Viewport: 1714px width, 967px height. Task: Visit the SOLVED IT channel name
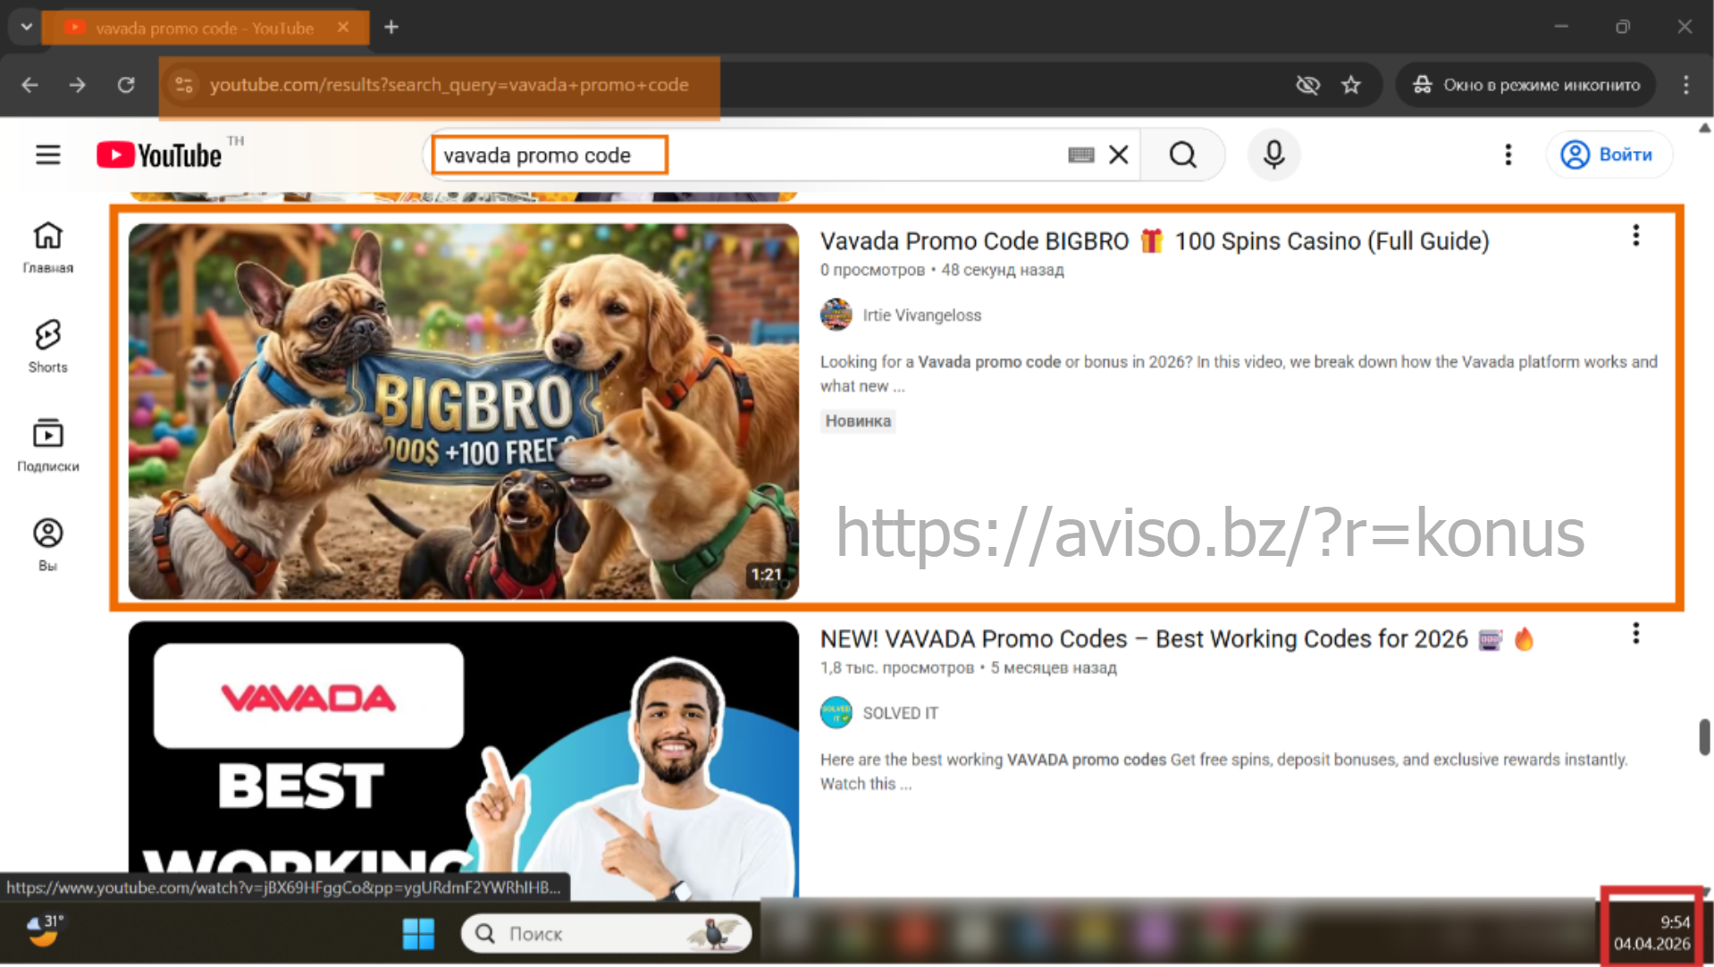901,713
